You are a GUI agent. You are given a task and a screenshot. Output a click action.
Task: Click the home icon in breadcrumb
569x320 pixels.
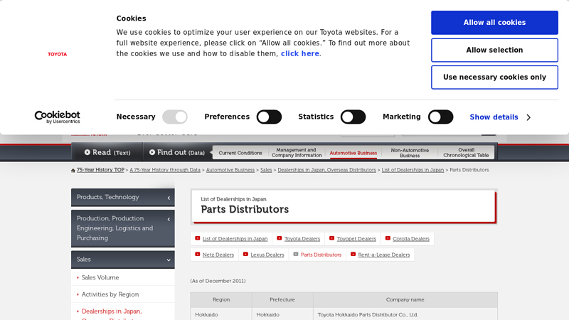pyautogui.click(x=73, y=171)
